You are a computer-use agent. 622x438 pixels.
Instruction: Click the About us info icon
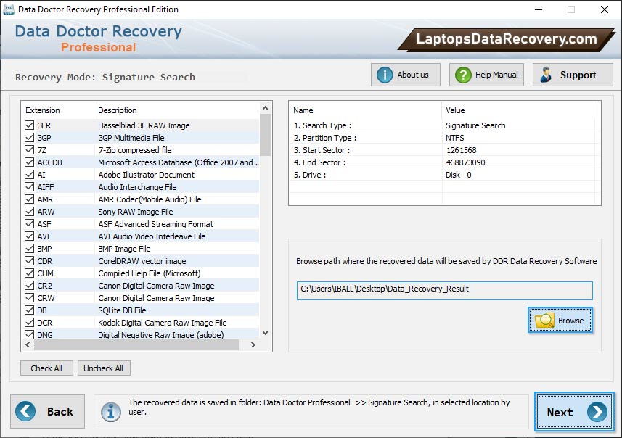pos(385,75)
